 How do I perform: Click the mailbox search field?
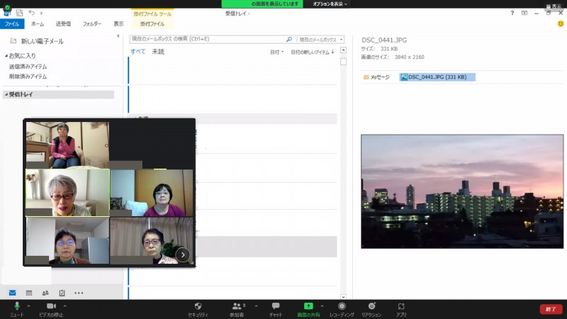pos(208,39)
